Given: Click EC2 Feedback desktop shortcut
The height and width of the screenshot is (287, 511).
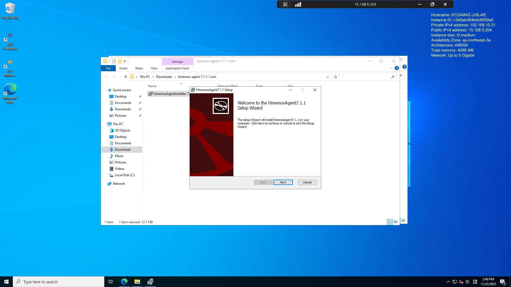Looking at the screenshot, I should pos(10,41).
